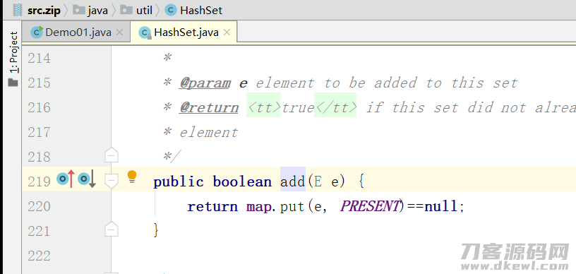Collapse the add method fold marker
Screen dimensions: 576x274
click(x=111, y=180)
